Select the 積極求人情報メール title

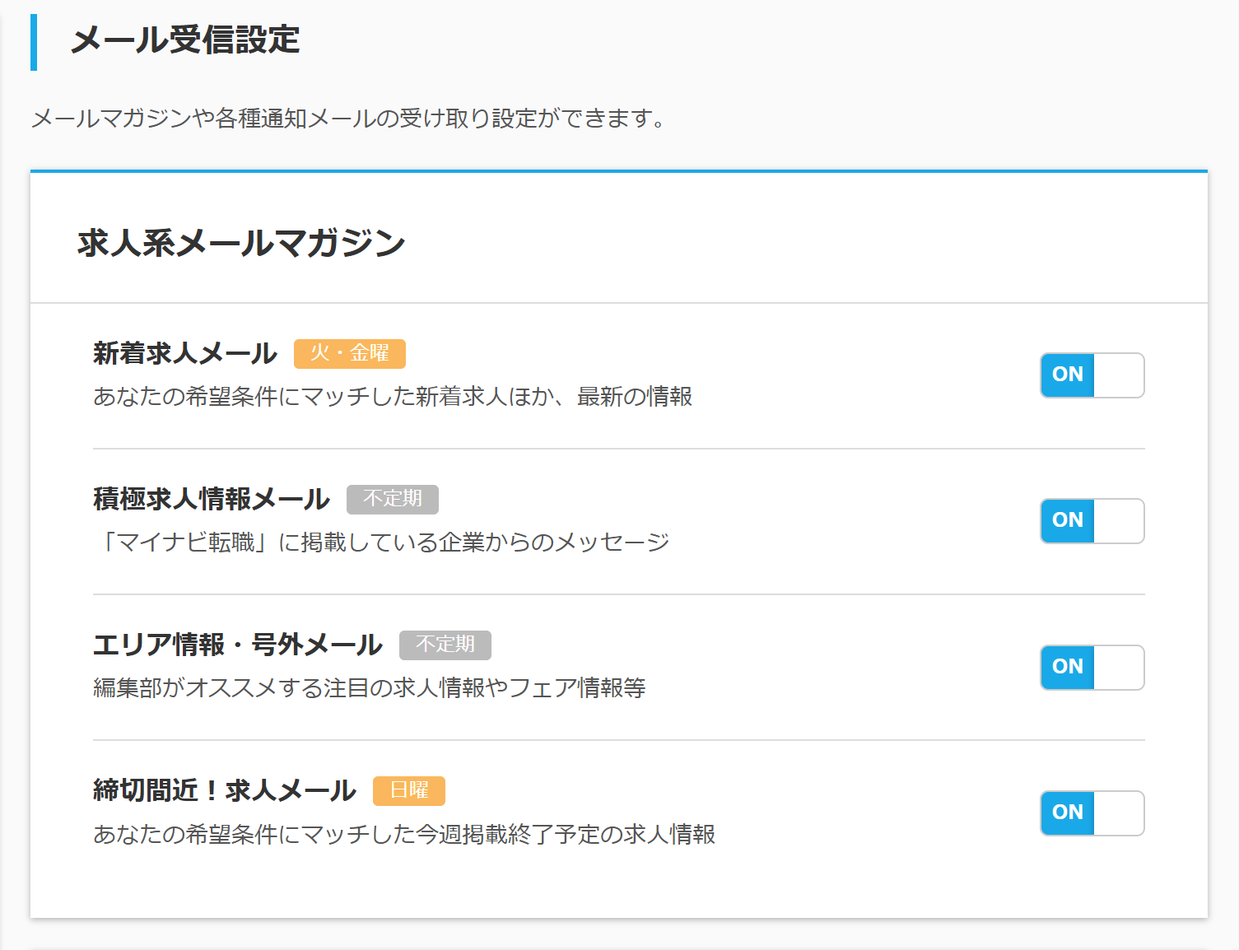click(212, 499)
